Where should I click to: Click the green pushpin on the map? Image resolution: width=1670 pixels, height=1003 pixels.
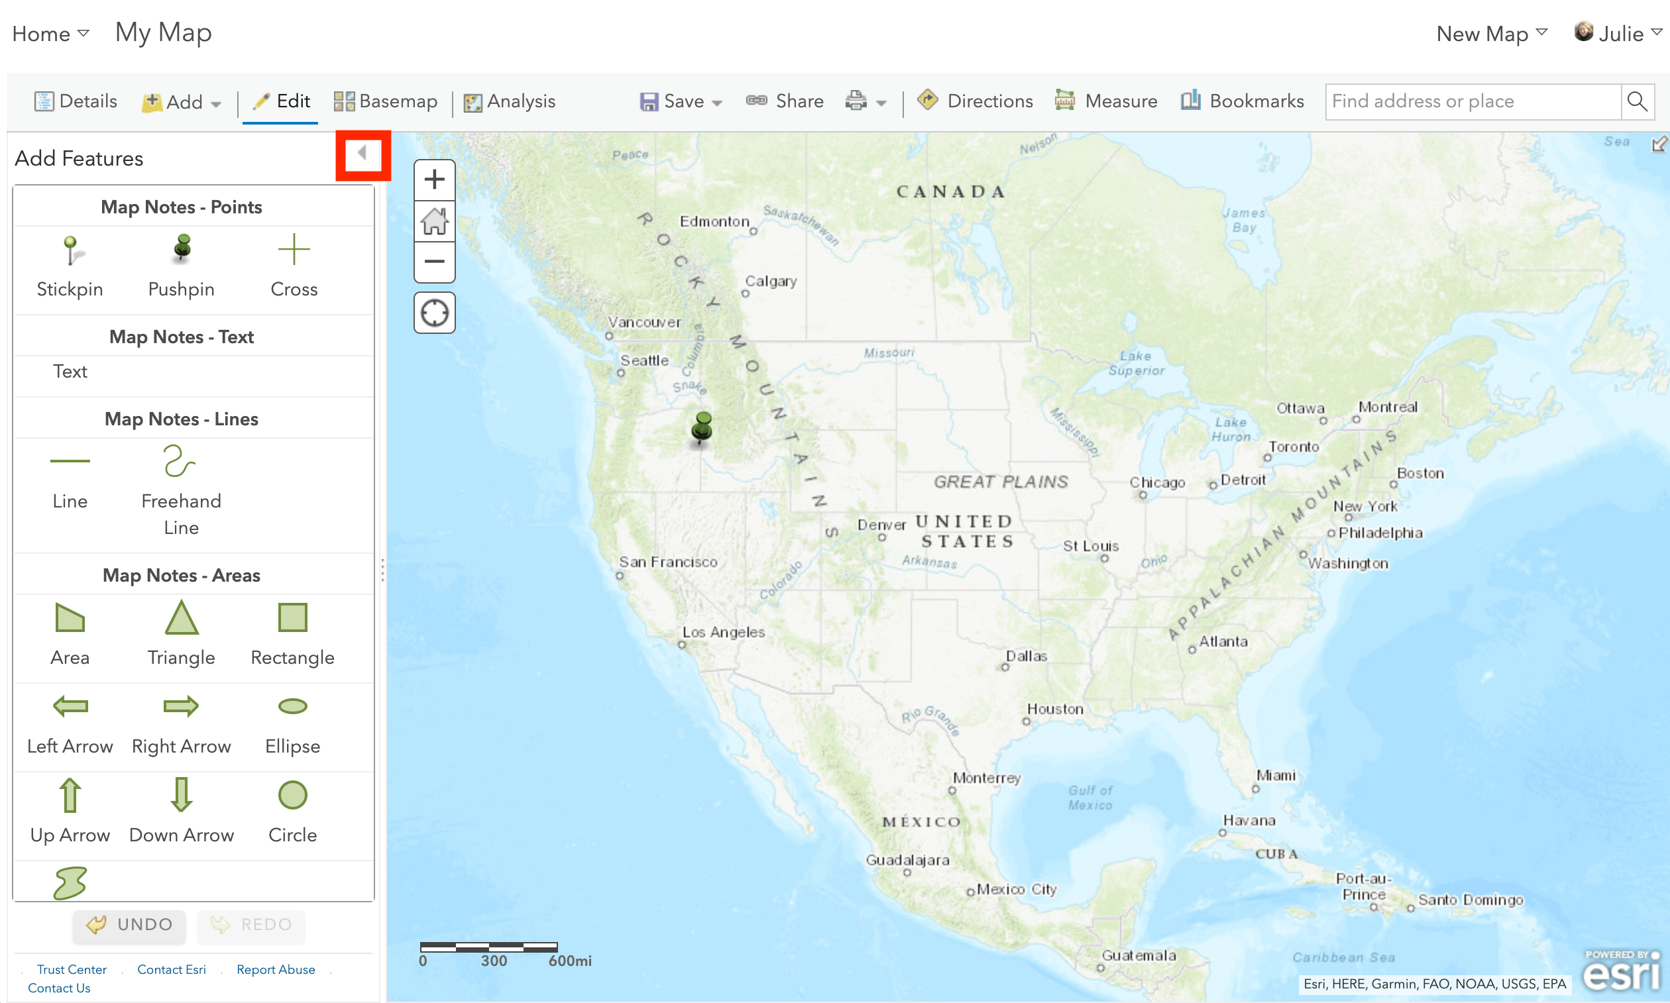pos(702,427)
